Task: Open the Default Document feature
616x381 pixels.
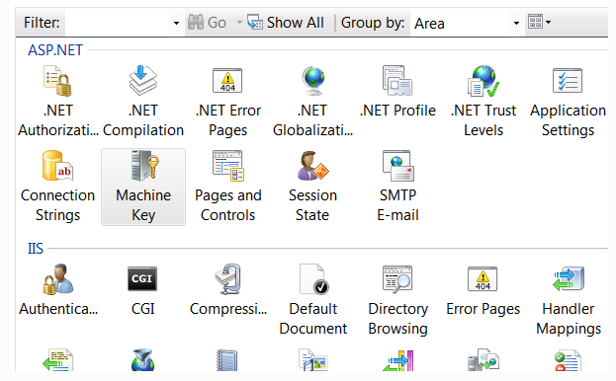Action: pos(312,300)
